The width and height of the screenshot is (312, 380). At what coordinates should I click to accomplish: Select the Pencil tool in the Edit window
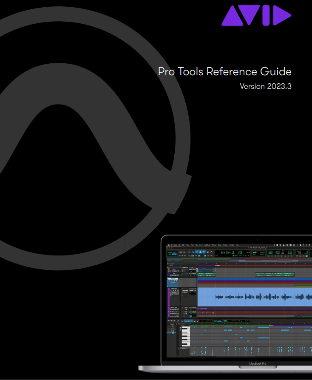pyautogui.click(x=211, y=252)
